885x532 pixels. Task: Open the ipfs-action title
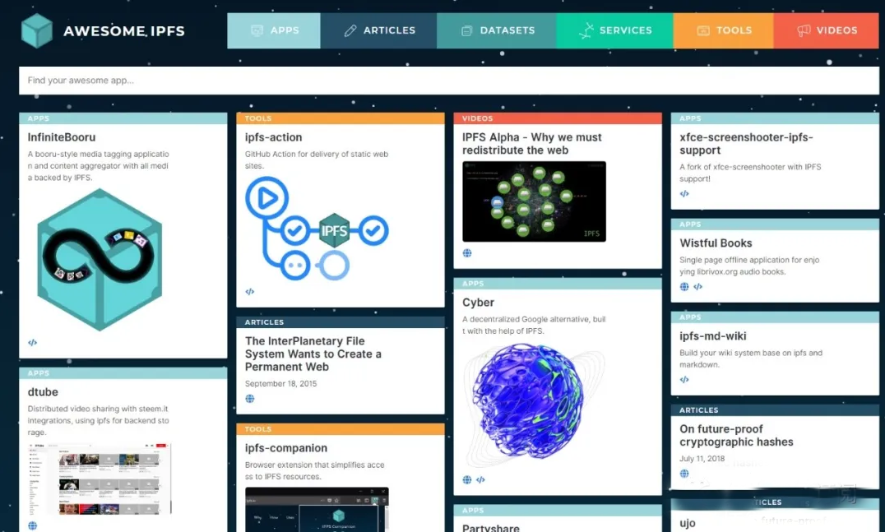273,137
